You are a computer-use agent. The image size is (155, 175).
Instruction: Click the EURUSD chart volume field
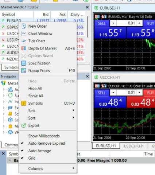click(x=126, y=23)
